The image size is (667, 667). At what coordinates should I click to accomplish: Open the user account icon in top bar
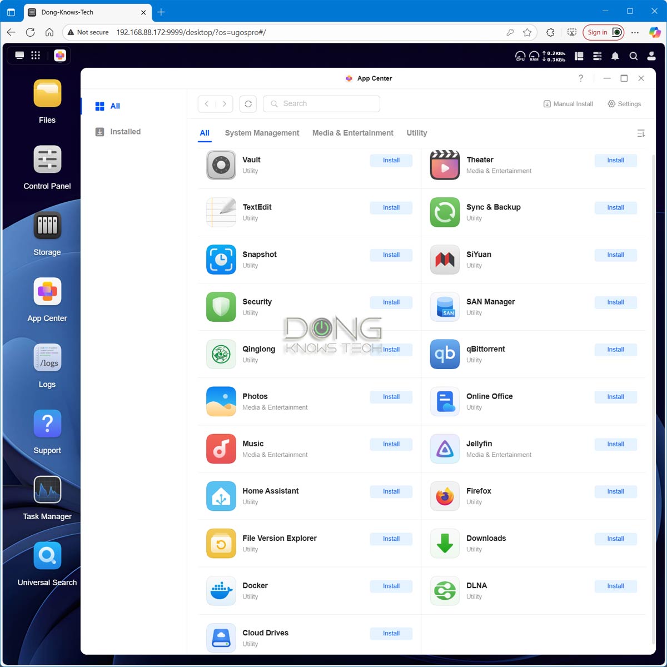click(x=651, y=56)
